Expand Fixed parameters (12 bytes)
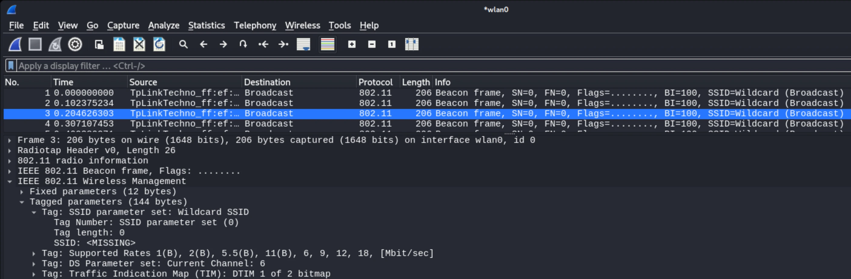Screen dimensions: 851x279 (x=22, y=192)
